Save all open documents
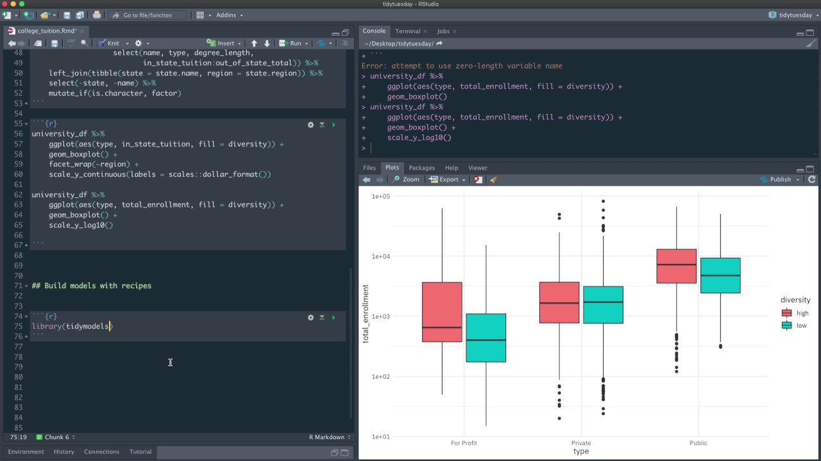 point(80,15)
